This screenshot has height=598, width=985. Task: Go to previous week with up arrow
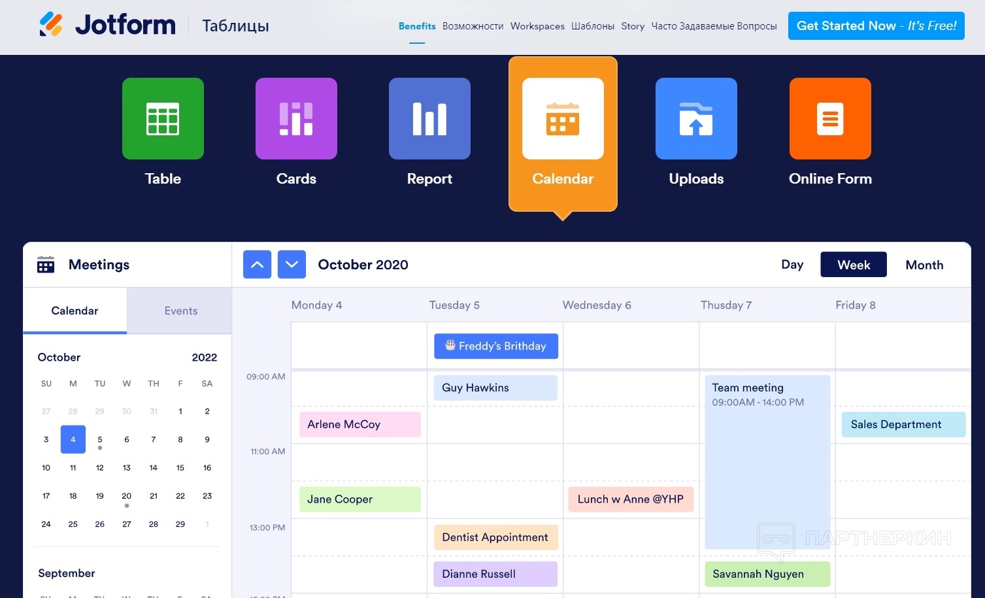click(257, 265)
